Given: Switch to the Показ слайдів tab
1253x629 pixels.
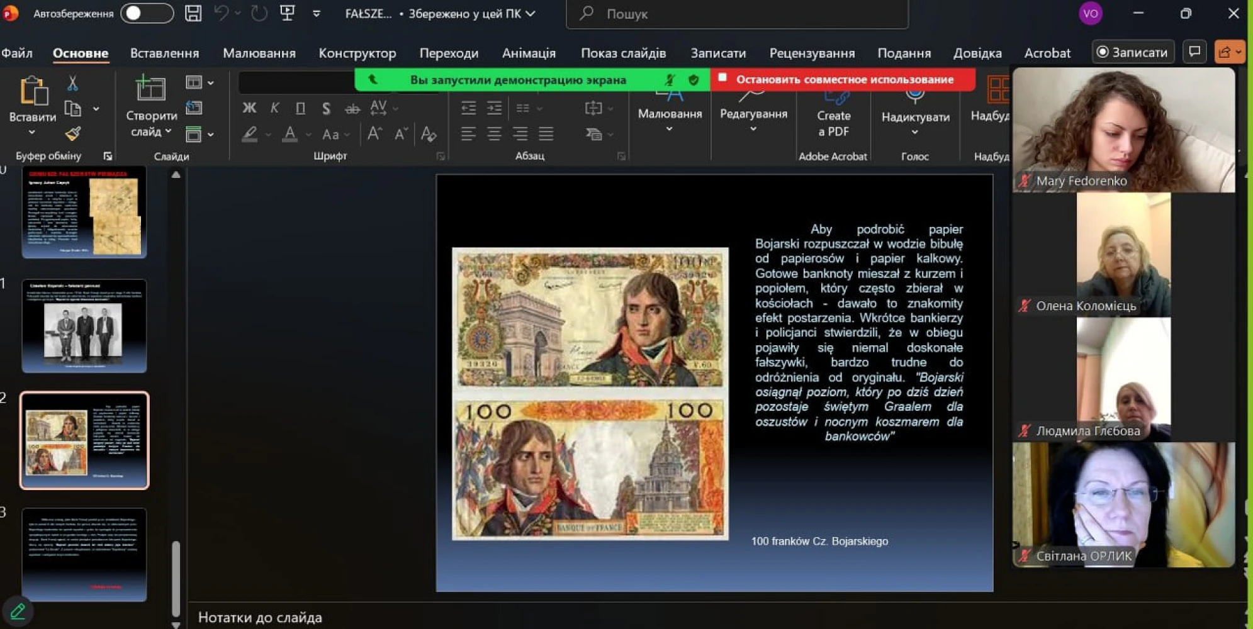Looking at the screenshot, I should (622, 53).
